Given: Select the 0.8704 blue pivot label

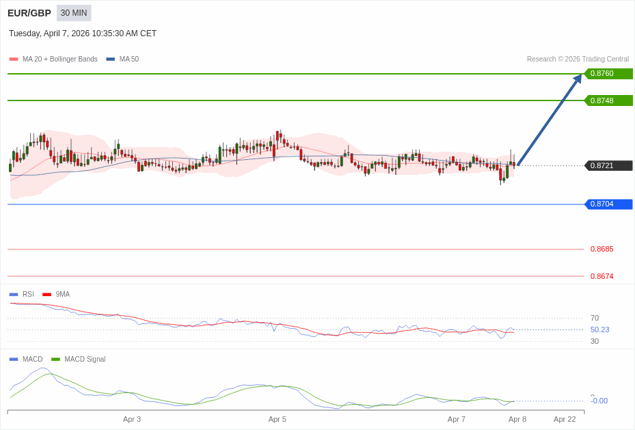Looking at the screenshot, I should 608,204.
